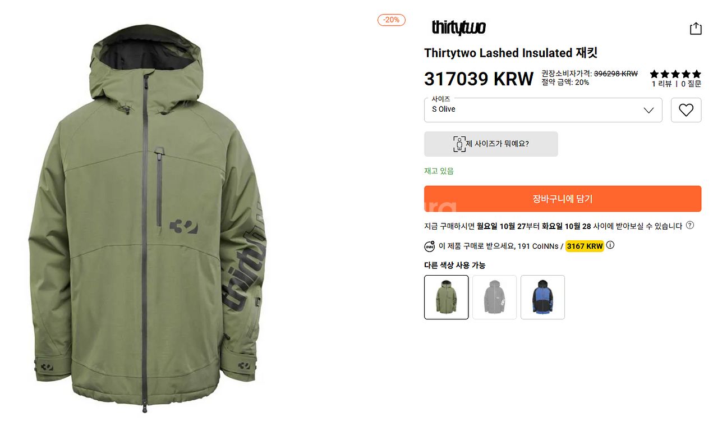The width and height of the screenshot is (713, 421).
Task: Expand the size dropdown chevron arrow
Action: [648, 110]
